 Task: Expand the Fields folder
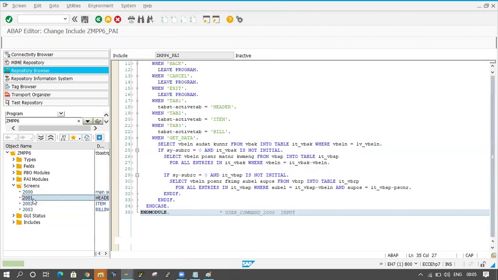click(x=14, y=166)
